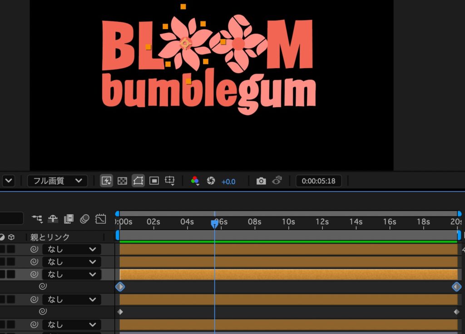
Task: Open the show channel RGB color menu
Action: coord(195,181)
